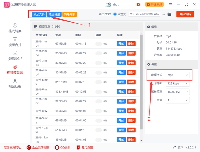
Task: Click 开始 for 文件-4.mp4
Action: click(x=121, y=72)
